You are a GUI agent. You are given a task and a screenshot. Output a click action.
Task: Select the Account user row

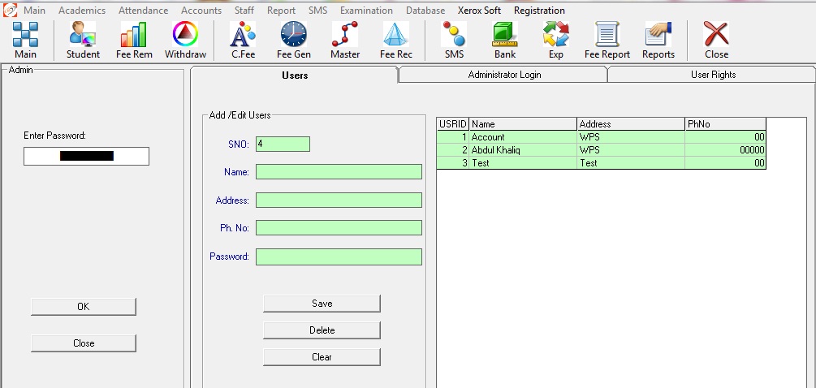coord(601,137)
